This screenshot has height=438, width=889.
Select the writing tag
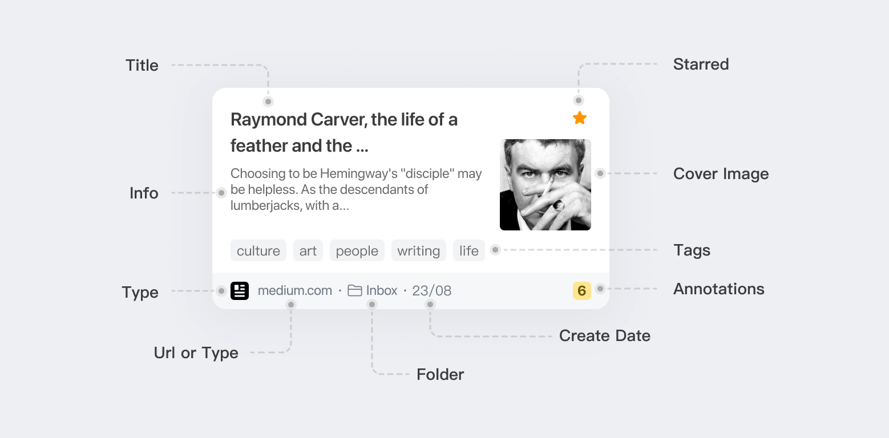(419, 250)
